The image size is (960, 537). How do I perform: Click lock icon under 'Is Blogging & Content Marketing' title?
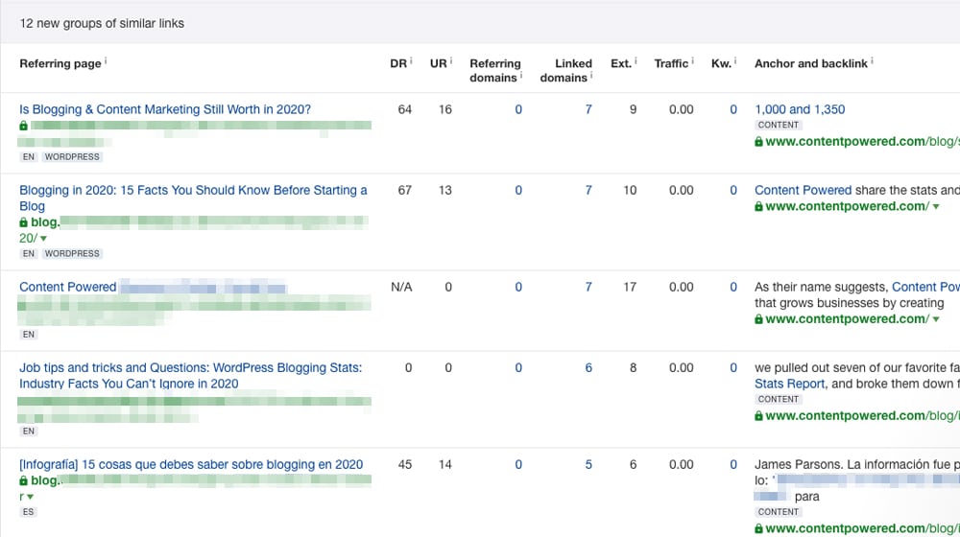(x=23, y=126)
